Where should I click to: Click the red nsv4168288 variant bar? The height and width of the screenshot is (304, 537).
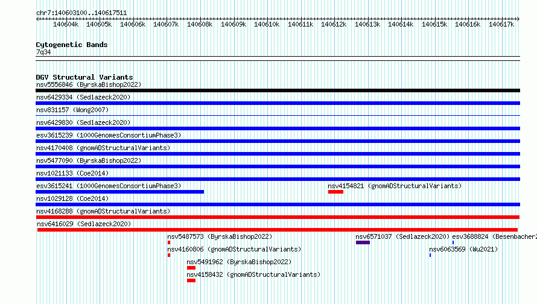coord(278,217)
